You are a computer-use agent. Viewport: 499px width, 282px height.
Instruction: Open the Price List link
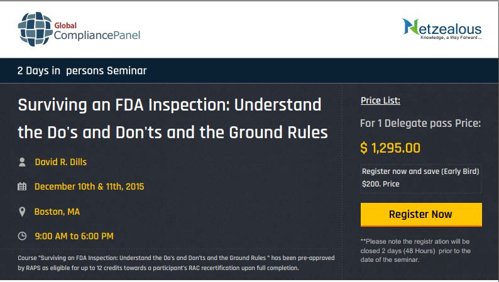click(380, 100)
